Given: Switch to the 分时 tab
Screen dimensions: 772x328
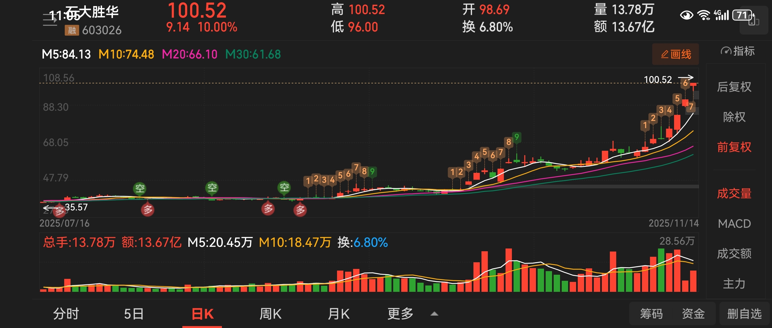Looking at the screenshot, I should click(x=66, y=314).
